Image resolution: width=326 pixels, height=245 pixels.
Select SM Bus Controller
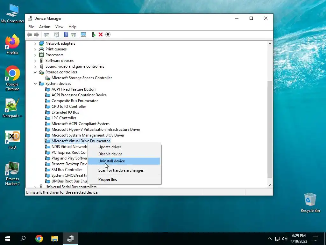click(x=67, y=170)
